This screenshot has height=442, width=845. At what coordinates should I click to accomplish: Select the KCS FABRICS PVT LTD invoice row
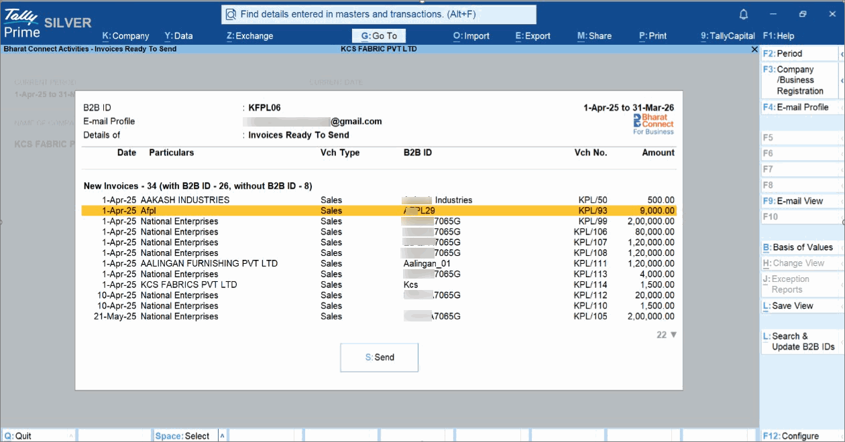[379, 285]
